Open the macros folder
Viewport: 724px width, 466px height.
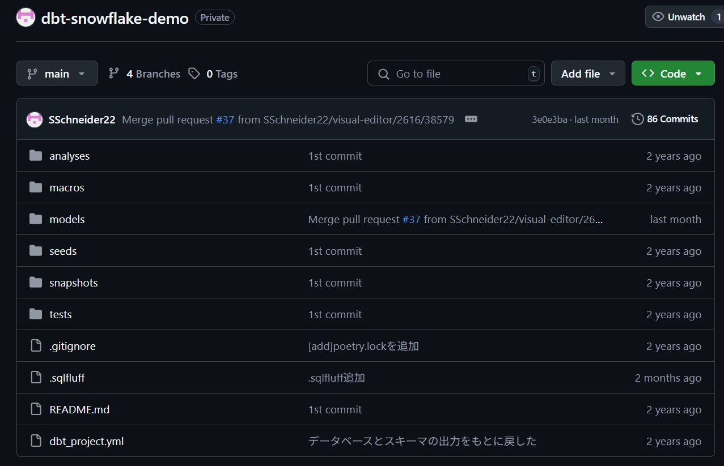(x=67, y=188)
